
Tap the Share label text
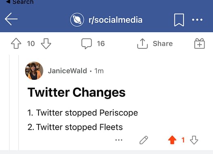(163, 43)
